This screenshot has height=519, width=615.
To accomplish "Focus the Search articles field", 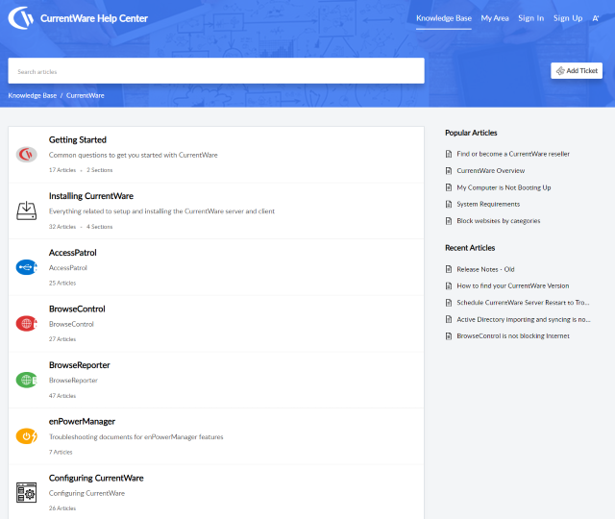I will click(x=216, y=71).
